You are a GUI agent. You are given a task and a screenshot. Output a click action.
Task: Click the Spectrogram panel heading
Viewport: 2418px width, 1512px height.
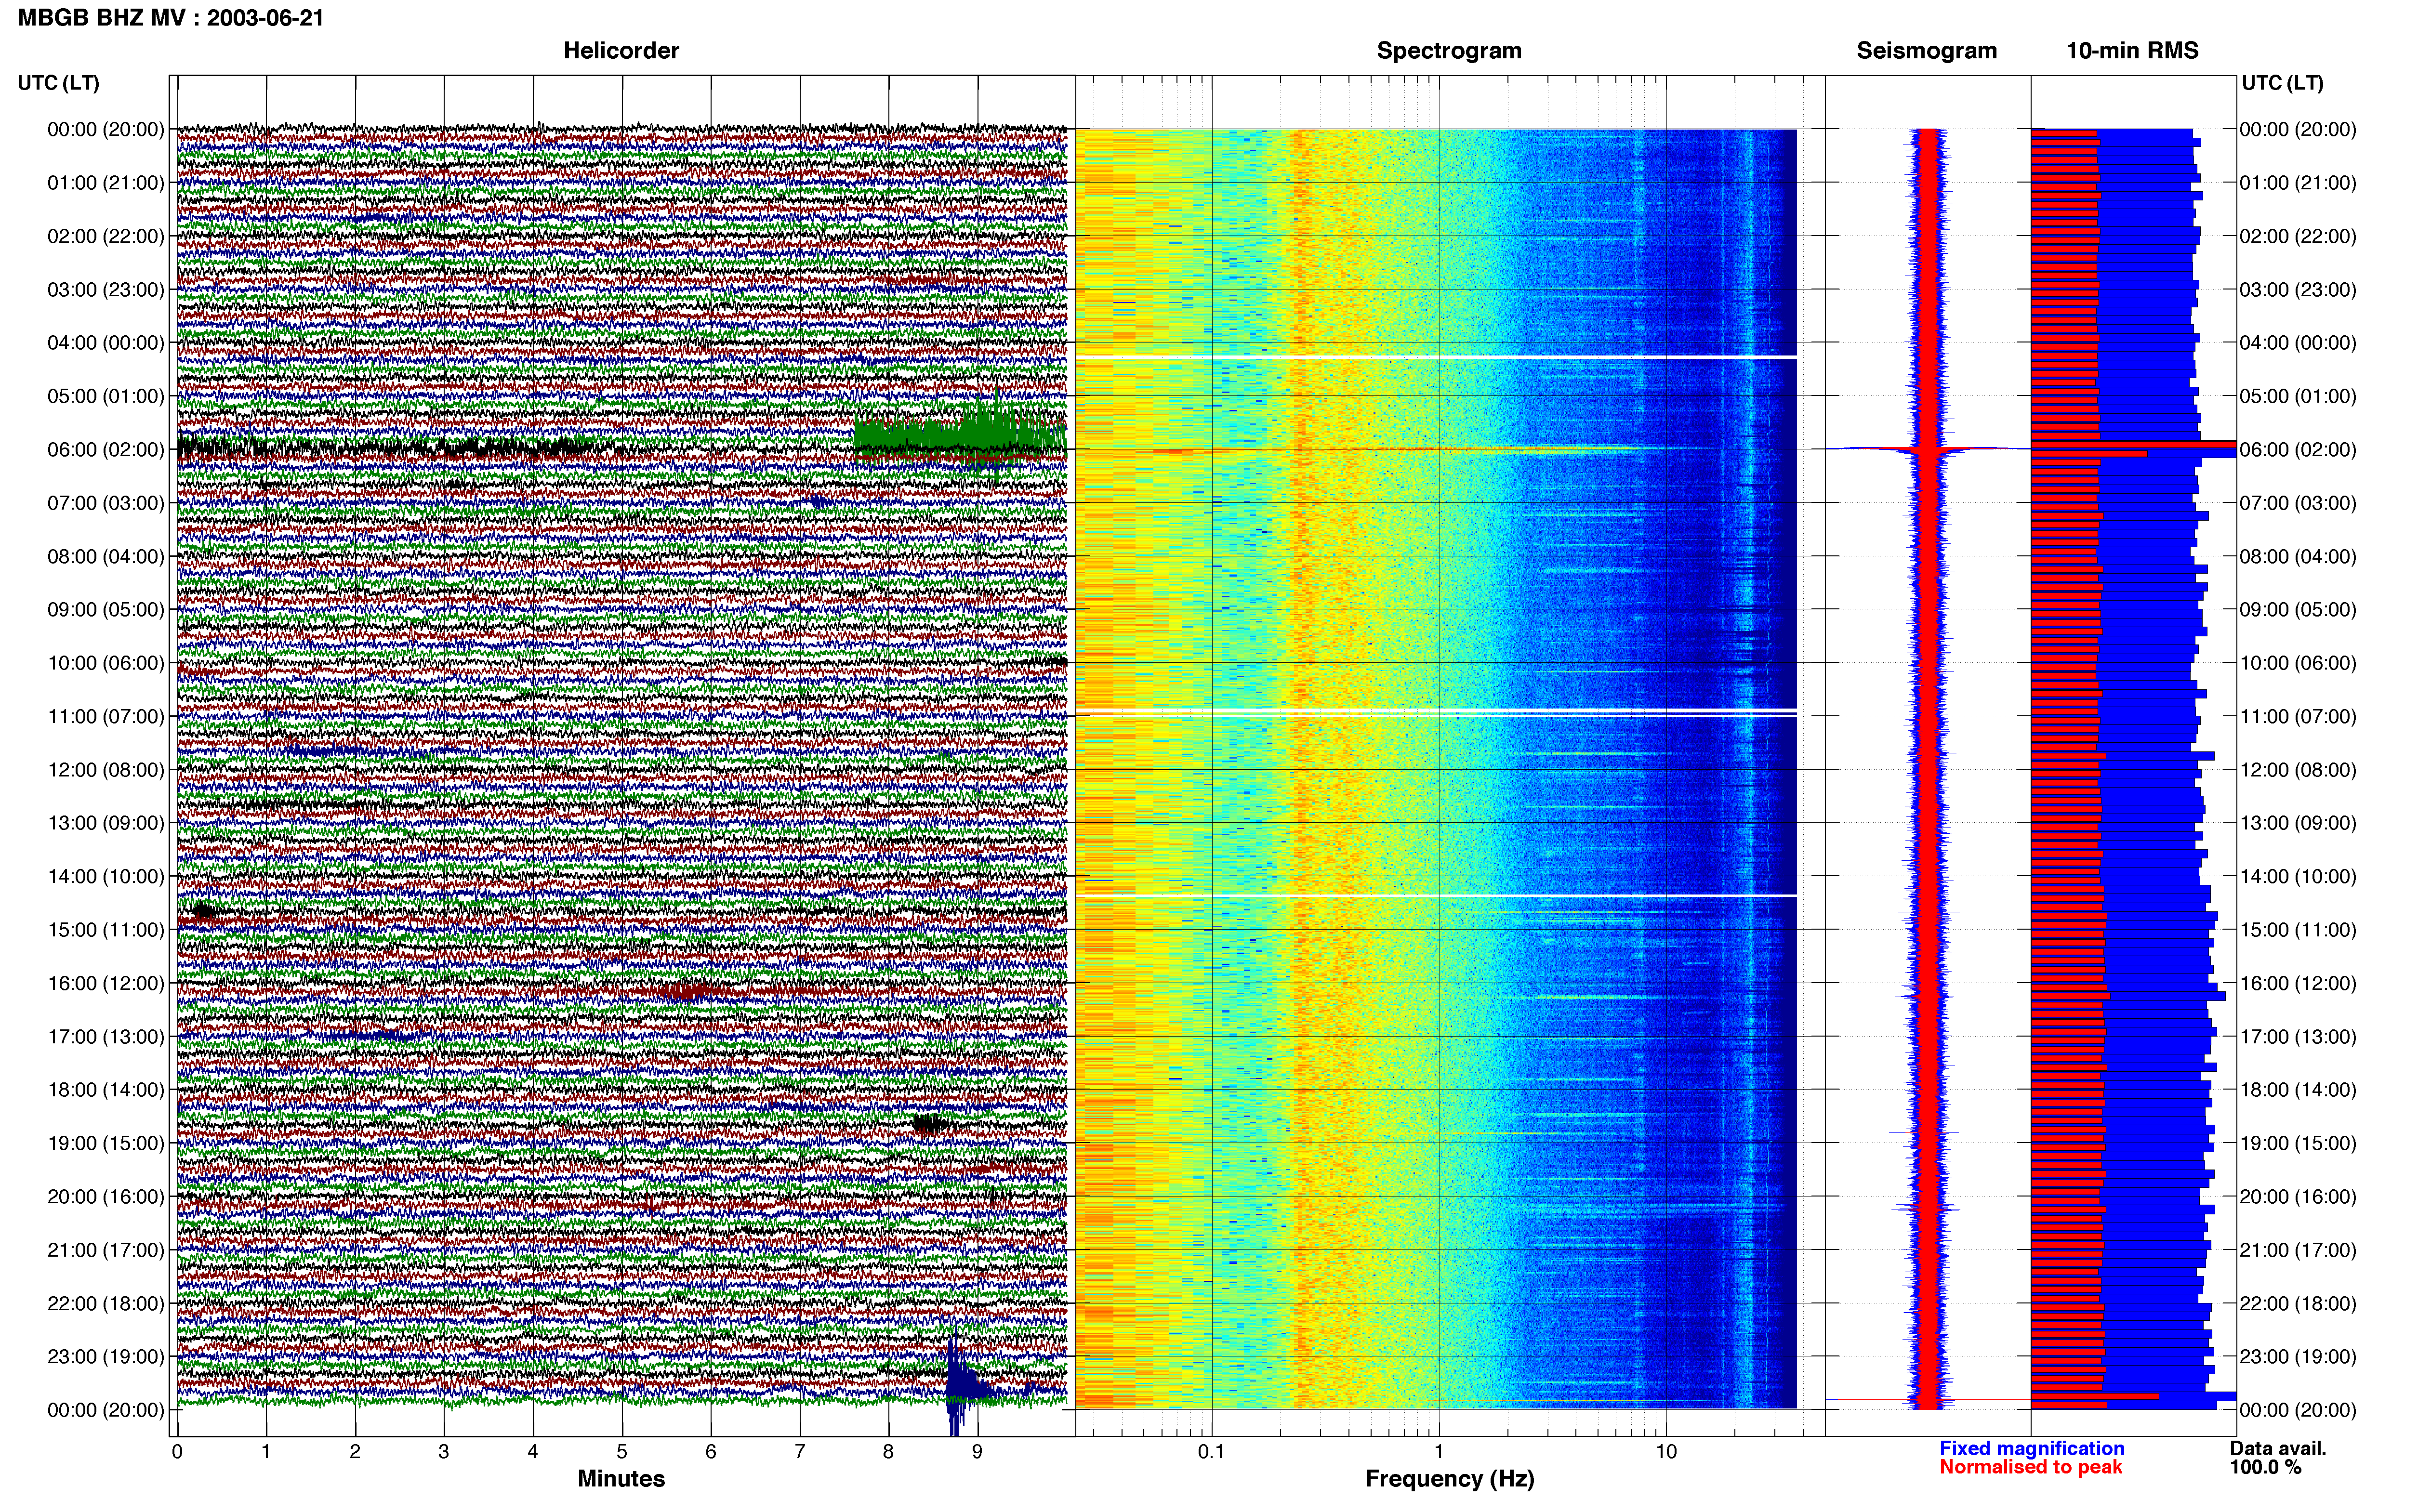[1449, 51]
